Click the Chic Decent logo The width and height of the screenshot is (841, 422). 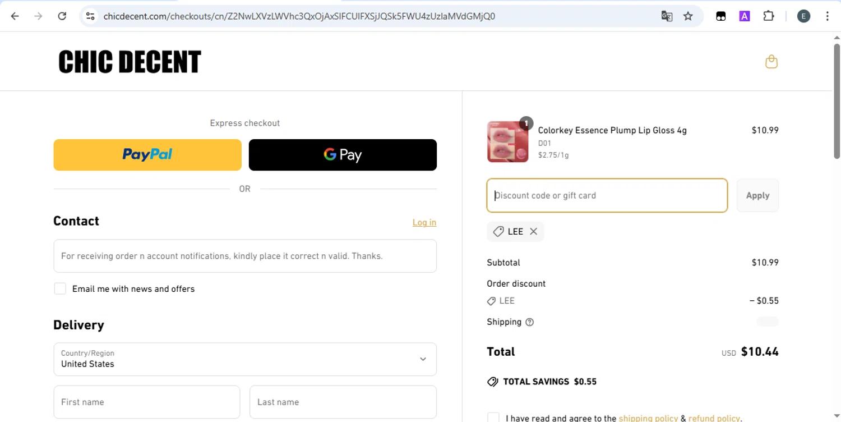point(130,62)
